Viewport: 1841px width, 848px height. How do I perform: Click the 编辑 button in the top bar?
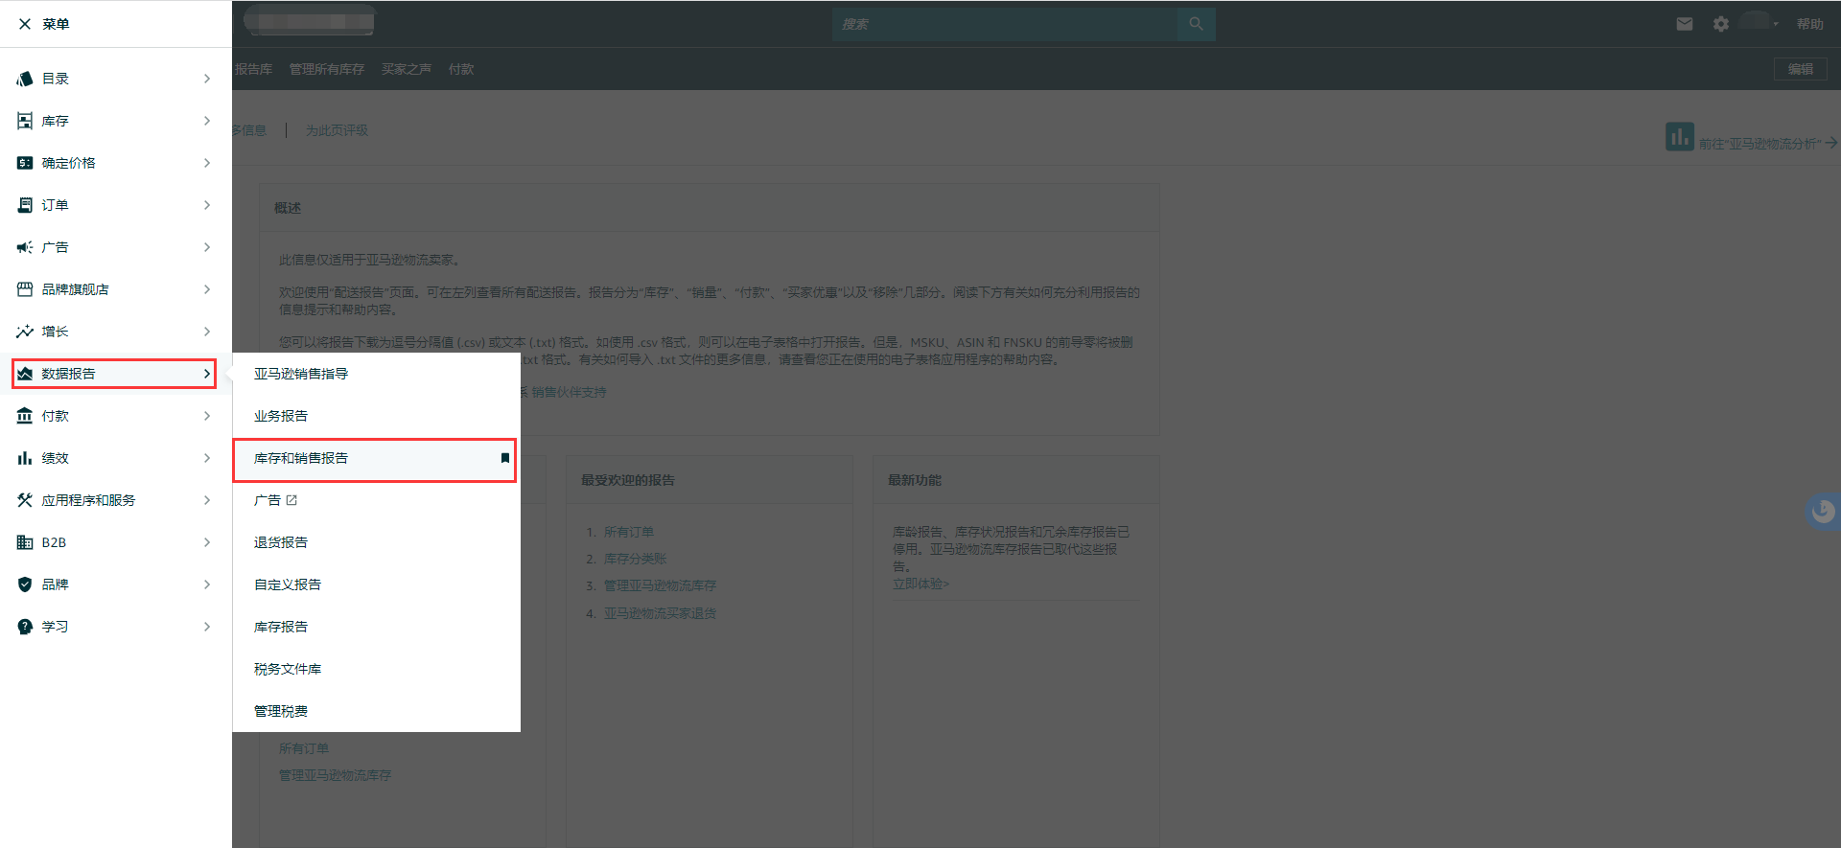click(1801, 69)
